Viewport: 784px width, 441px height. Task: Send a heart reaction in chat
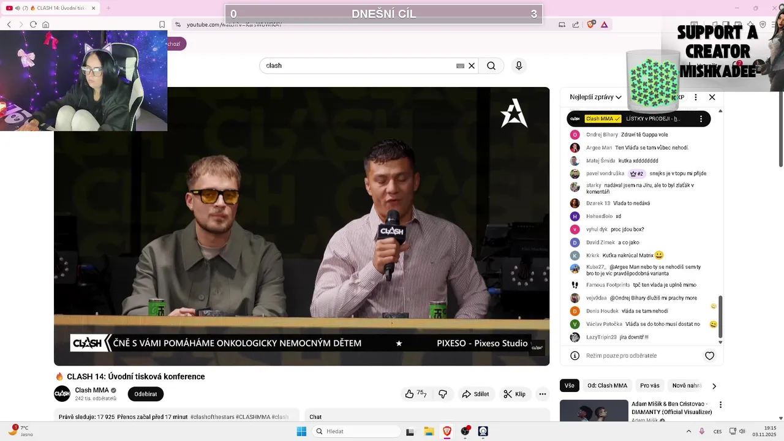pos(709,356)
